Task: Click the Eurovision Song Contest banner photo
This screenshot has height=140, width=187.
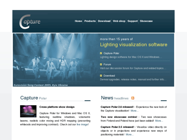Action: [56, 60]
